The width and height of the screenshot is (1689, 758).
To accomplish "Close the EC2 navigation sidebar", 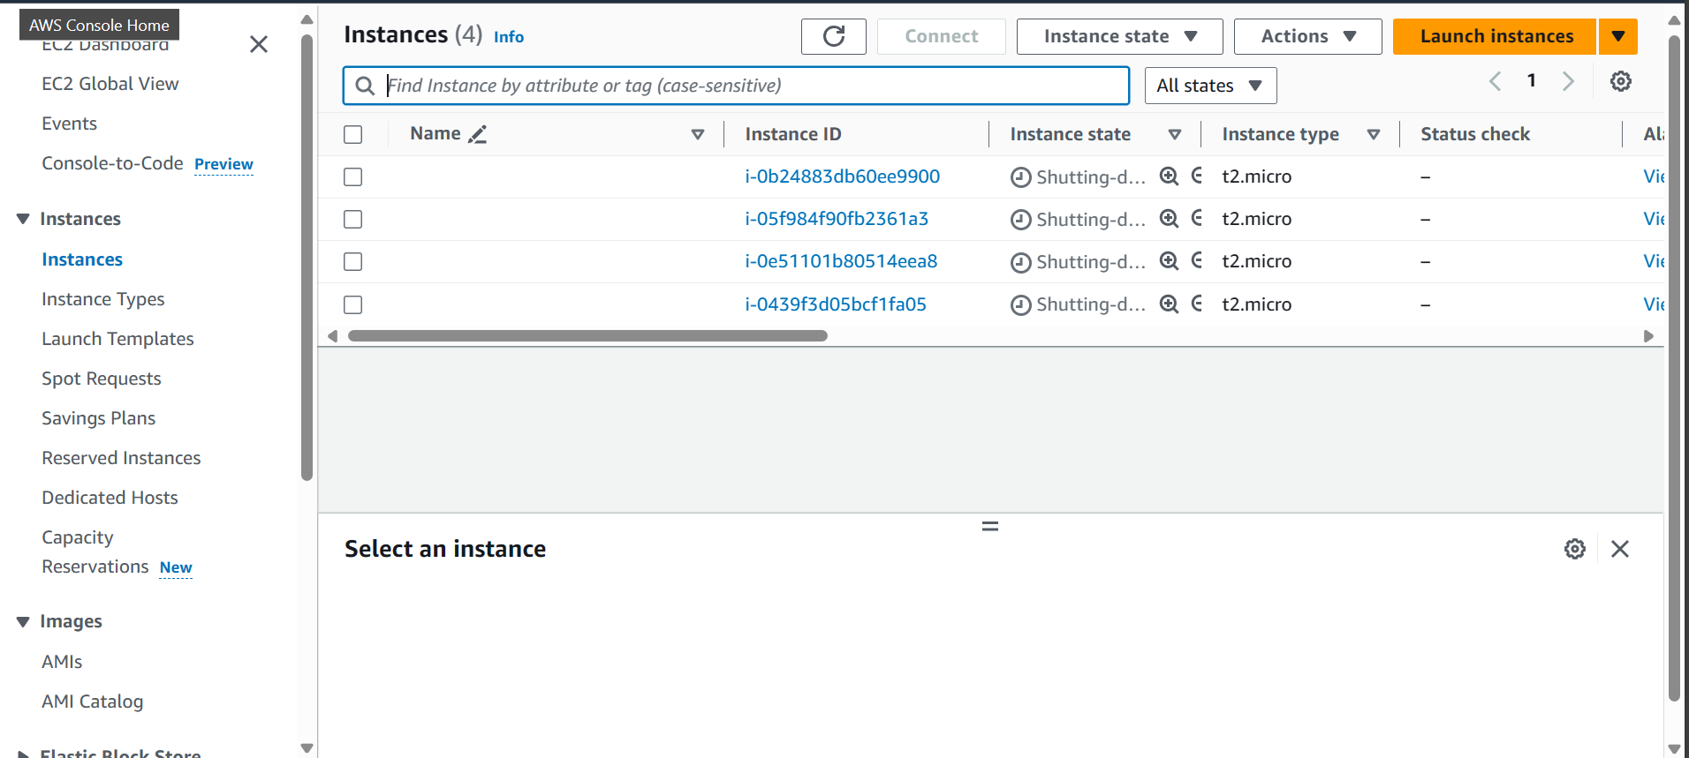I will [x=259, y=44].
